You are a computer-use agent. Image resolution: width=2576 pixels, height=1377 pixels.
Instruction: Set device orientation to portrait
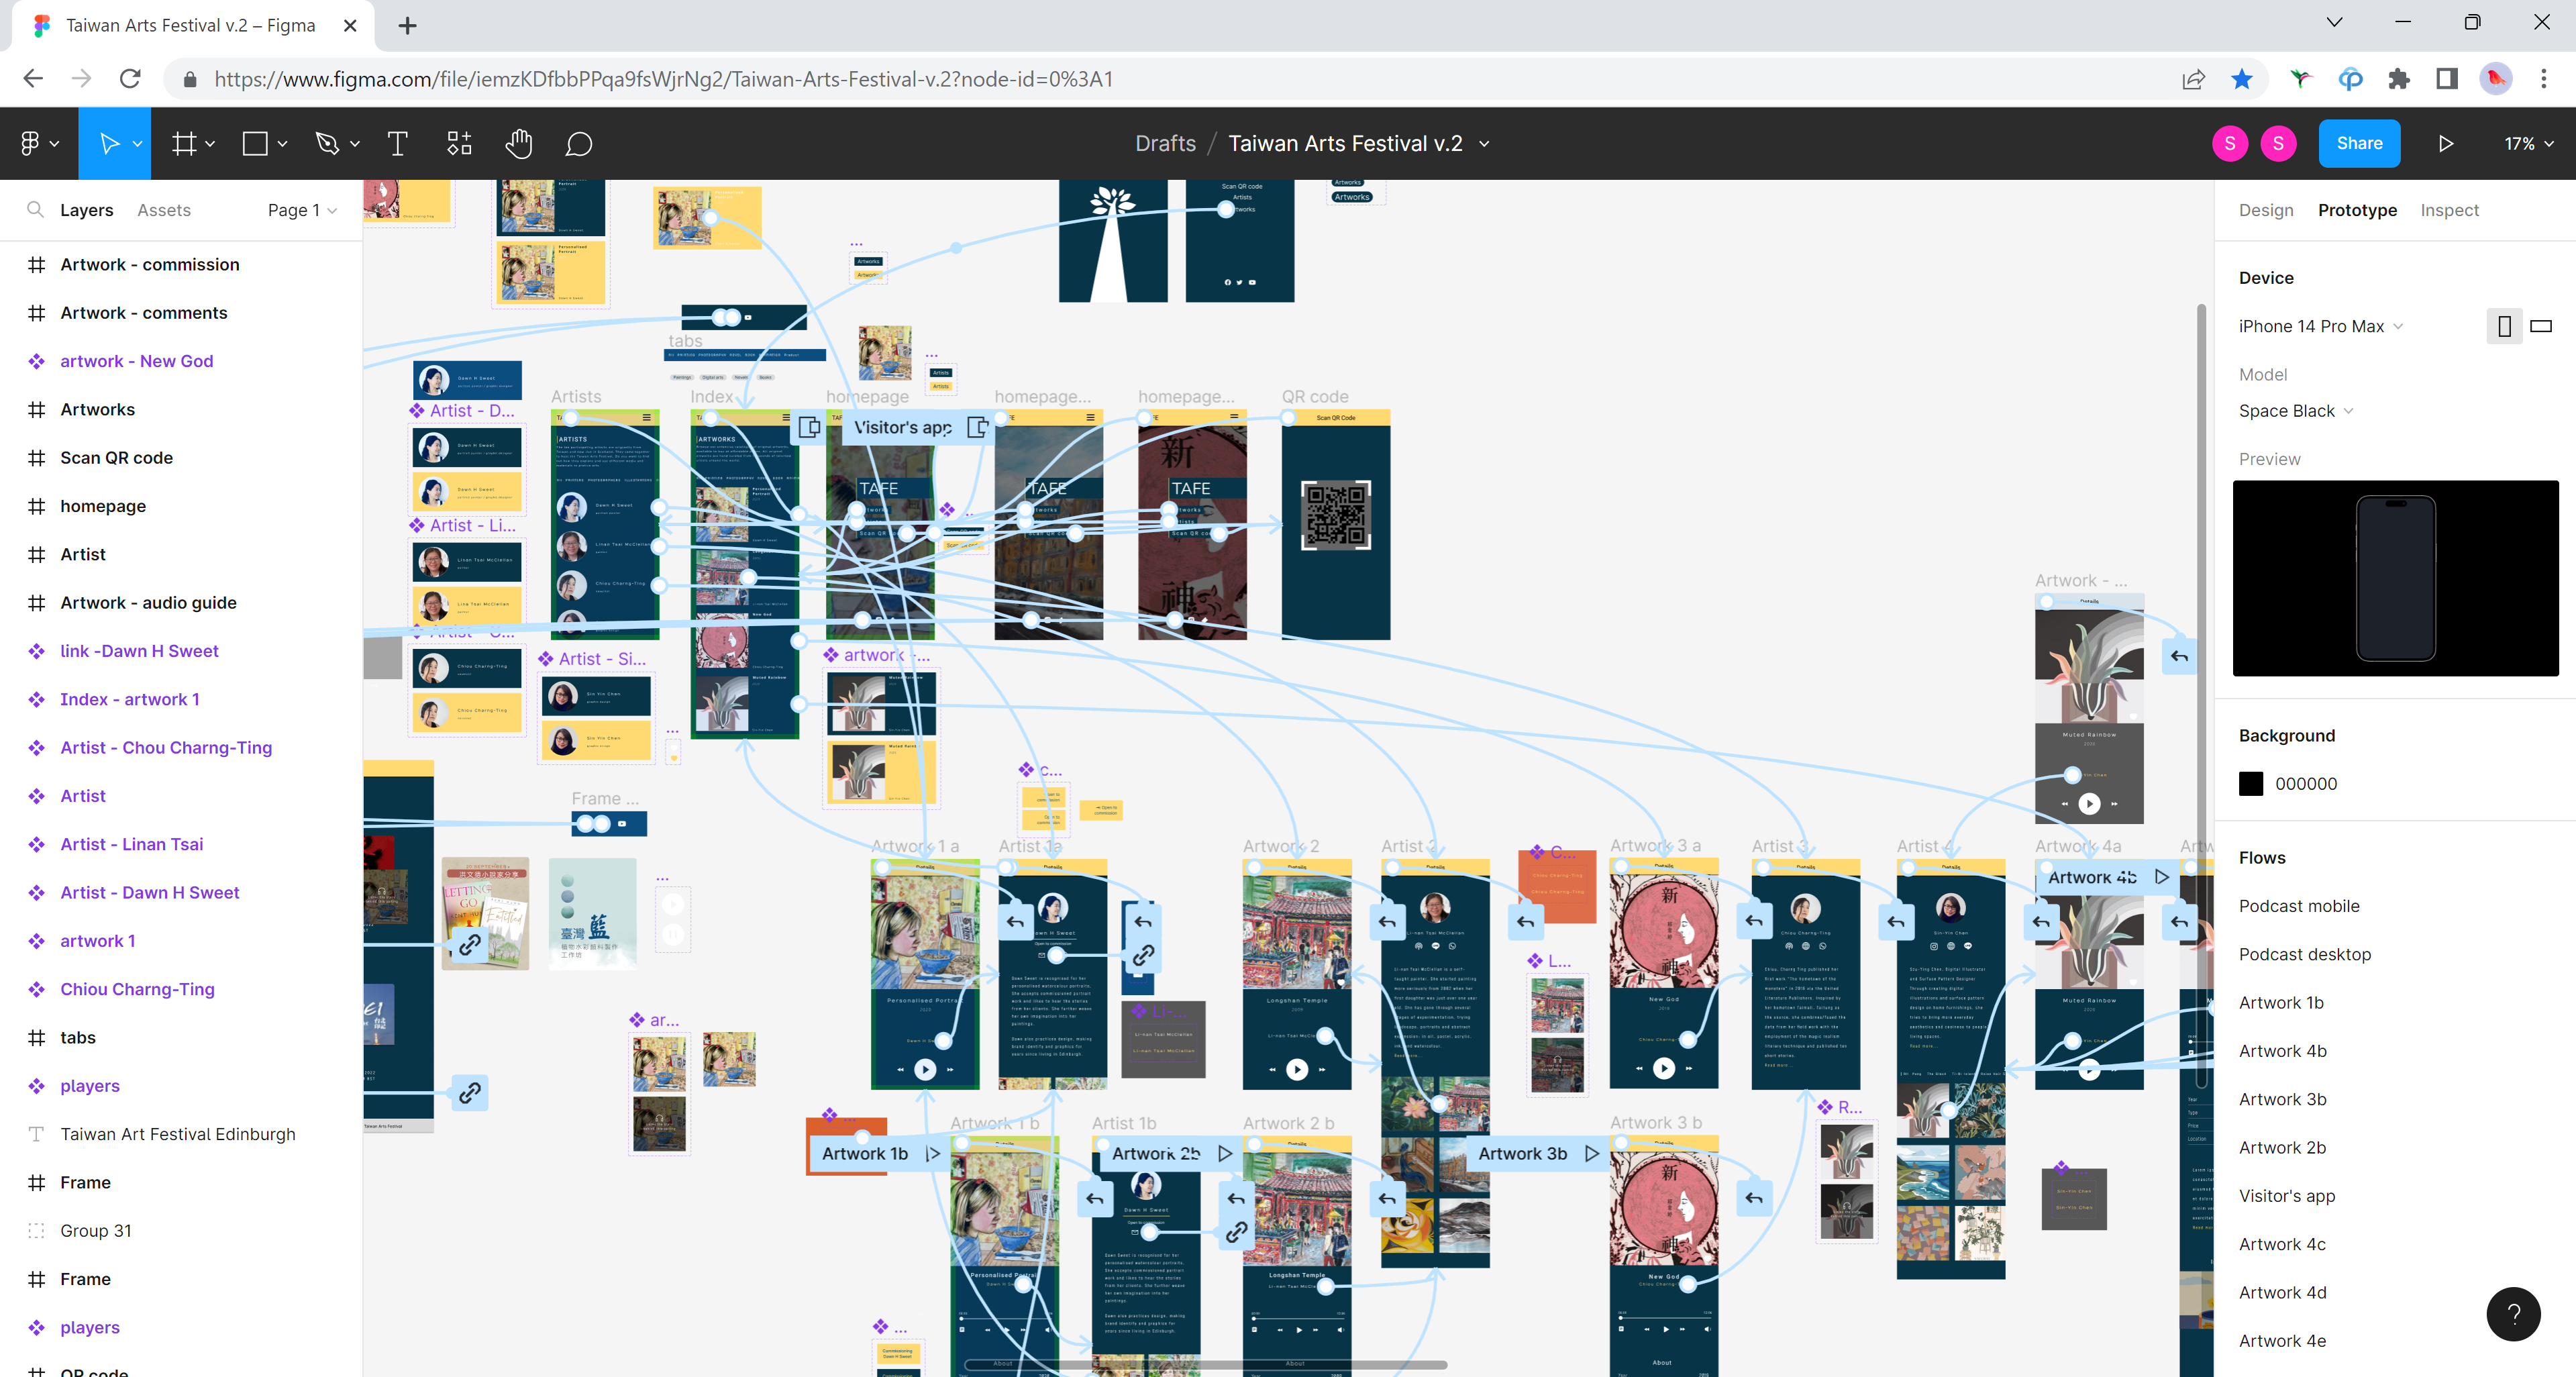tap(2504, 326)
